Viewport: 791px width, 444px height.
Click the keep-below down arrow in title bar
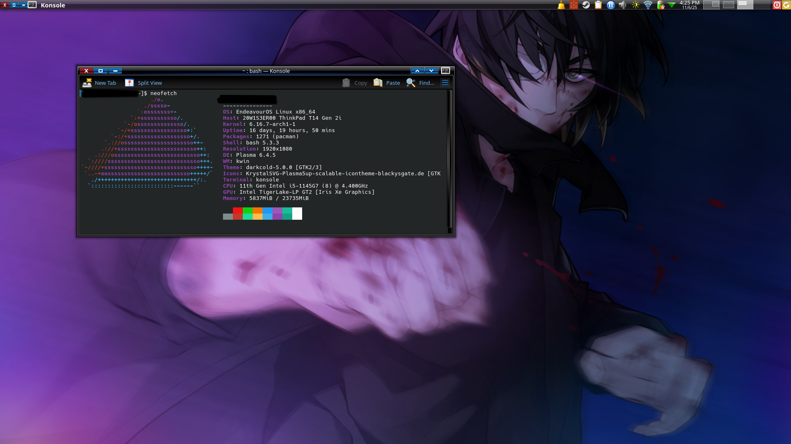pyautogui.click(x=431, y=71)
